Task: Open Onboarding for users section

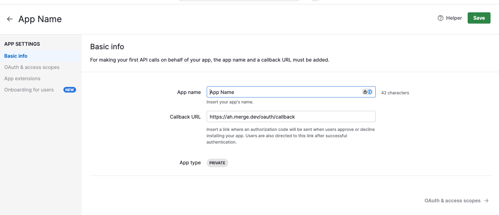Action: (29, 90)
